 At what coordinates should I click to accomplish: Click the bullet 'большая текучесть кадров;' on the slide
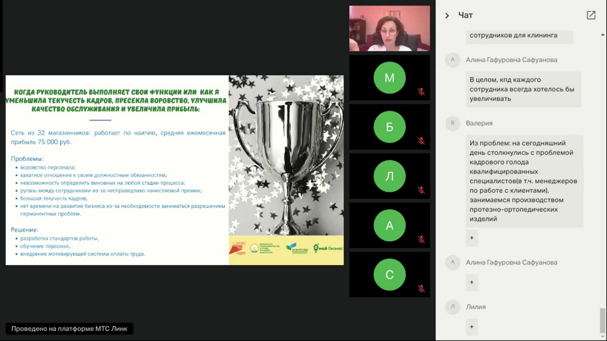(54, 198)
